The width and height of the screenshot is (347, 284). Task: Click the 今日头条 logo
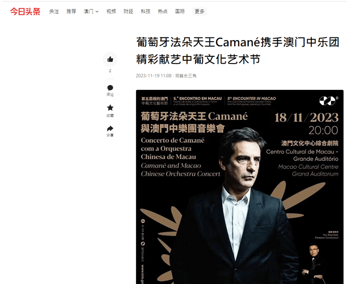25,12
